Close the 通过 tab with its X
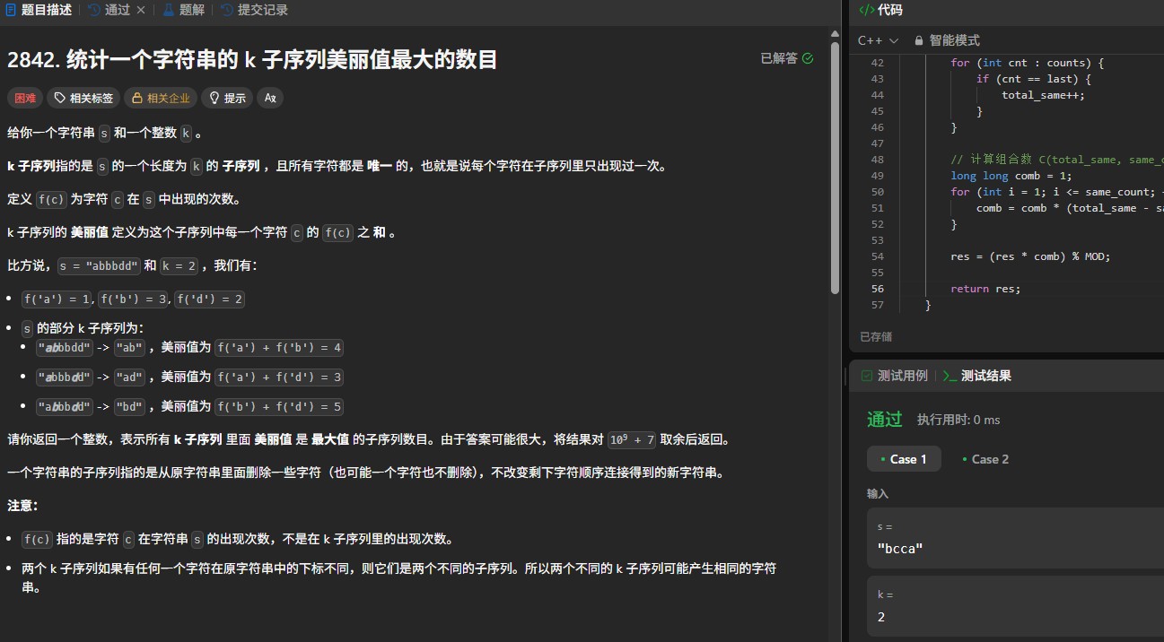The height and width of the screenshot is (642, 1164). pyautogui.click(x=141, y=10)
